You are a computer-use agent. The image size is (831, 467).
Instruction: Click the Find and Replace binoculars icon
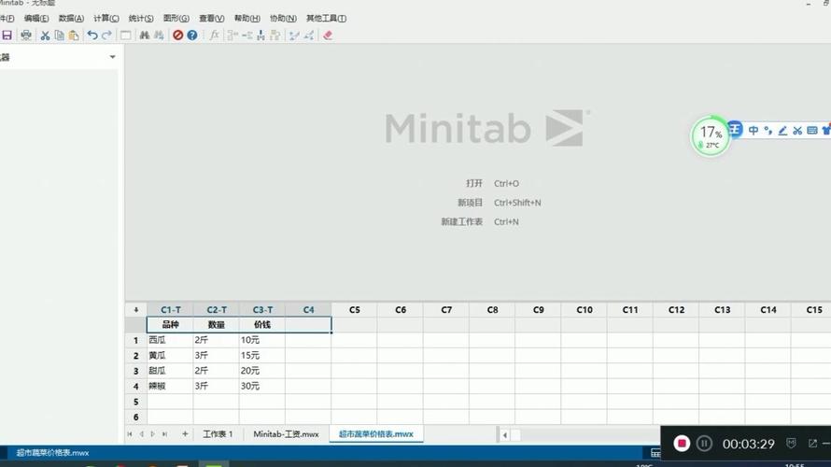[x=159, y=35]
